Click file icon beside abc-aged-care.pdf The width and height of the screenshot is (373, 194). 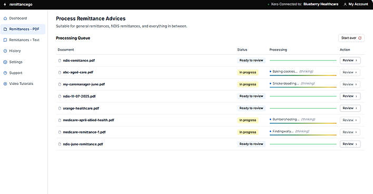tap(60, 72)
